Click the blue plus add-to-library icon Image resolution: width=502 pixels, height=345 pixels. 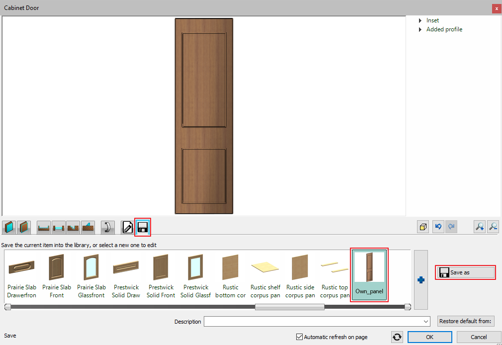pos(421,280)
